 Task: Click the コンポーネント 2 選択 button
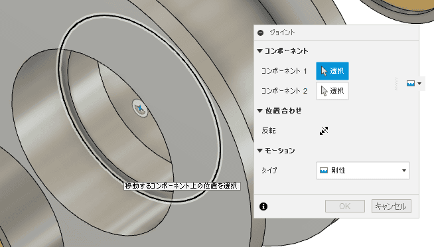(332, 91)
